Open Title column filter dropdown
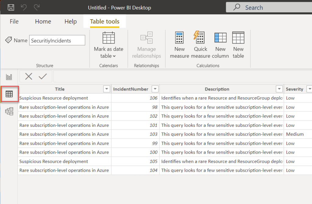Viewport: 312px width, 204px height. pyautogui.click(x=107, y=89)
